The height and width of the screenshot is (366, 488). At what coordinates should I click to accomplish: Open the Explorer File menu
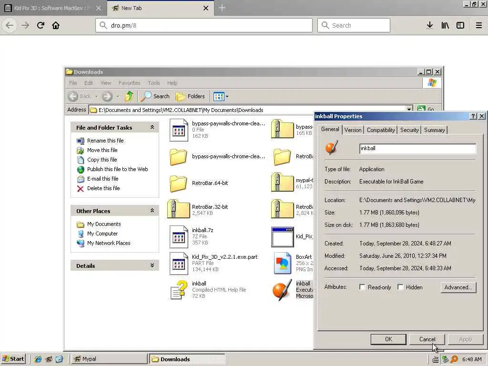pos(73,83)
